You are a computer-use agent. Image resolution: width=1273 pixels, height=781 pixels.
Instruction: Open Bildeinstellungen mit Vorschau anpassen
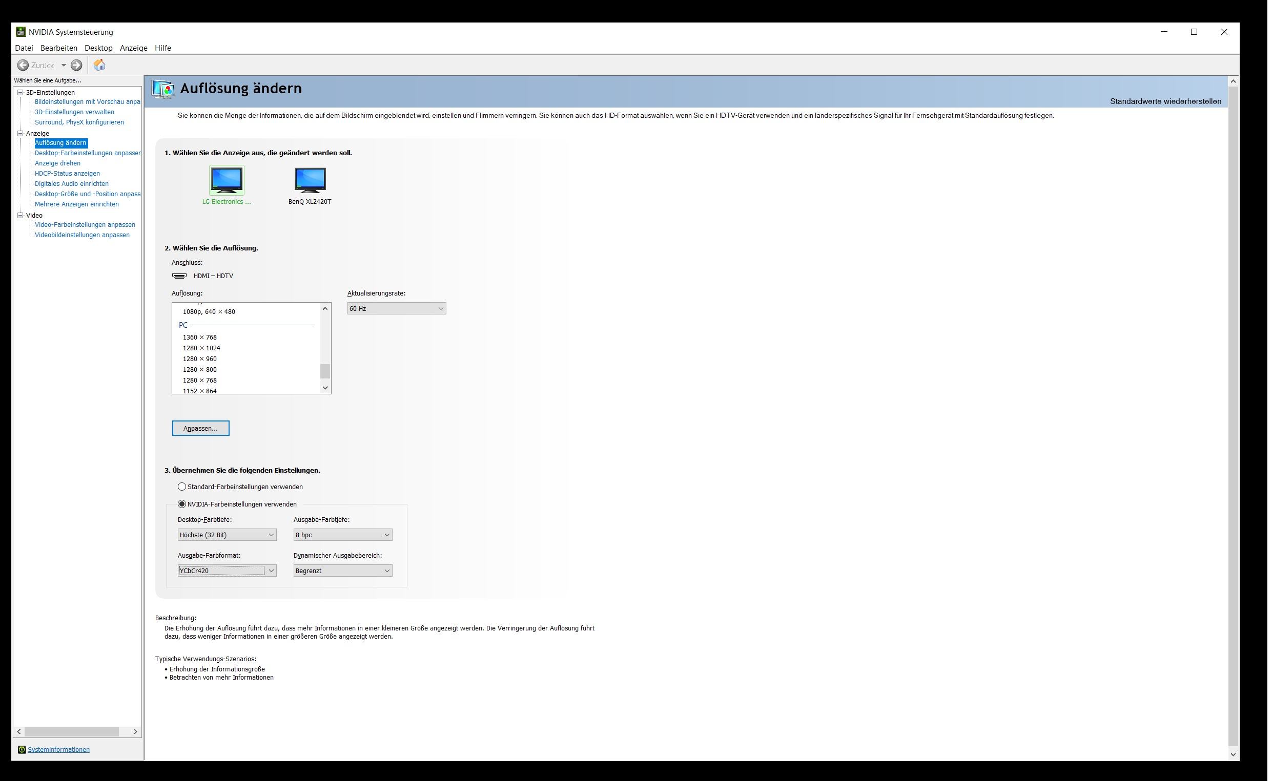click(x=87, y=102)
